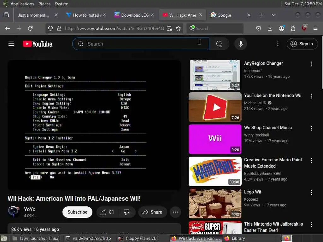Image resolution: width=323 pixels, height=242 pixels.
Task: Click the show desktop taskbar icon
Action: (4, 239)
